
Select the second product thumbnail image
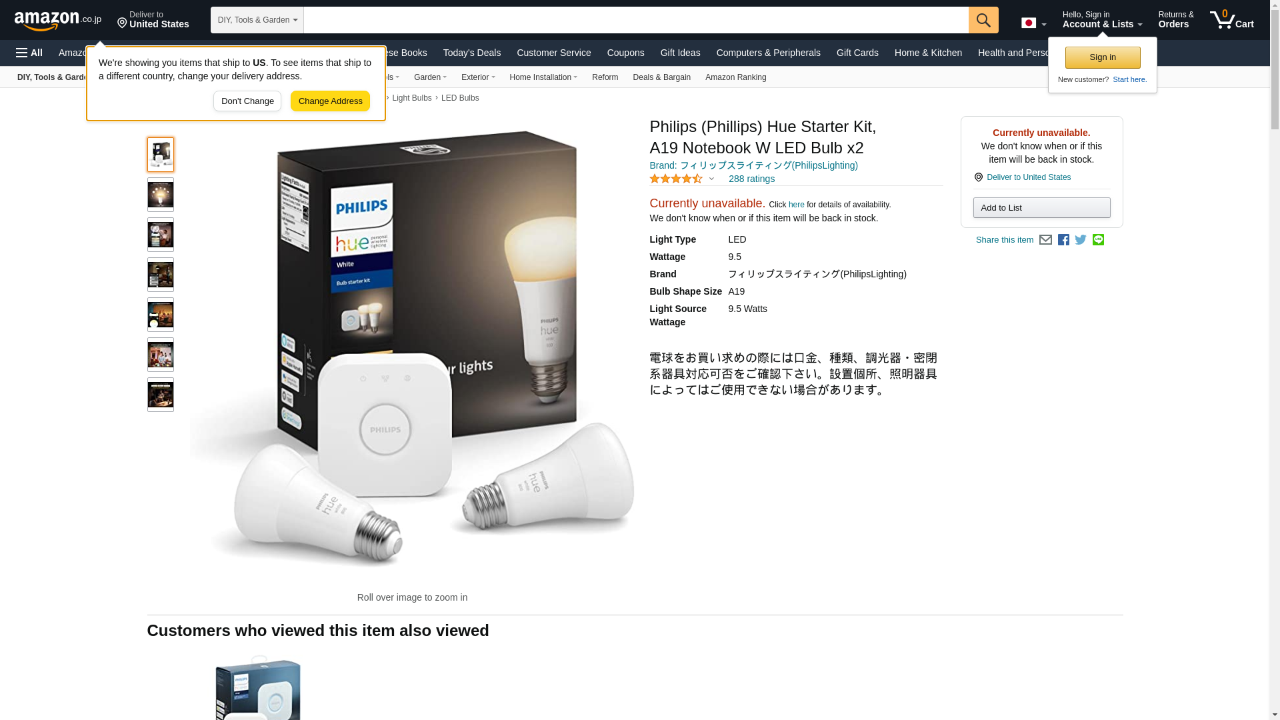tap(161, 195)
